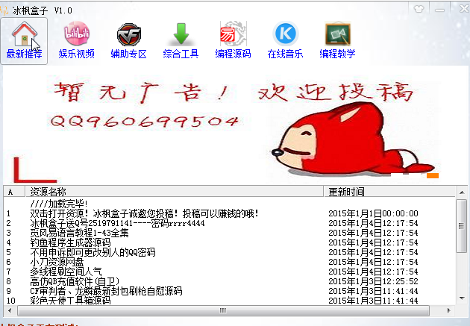Click the vertical scrollbar thumb

pyautogui.click(x=462, y=226)
